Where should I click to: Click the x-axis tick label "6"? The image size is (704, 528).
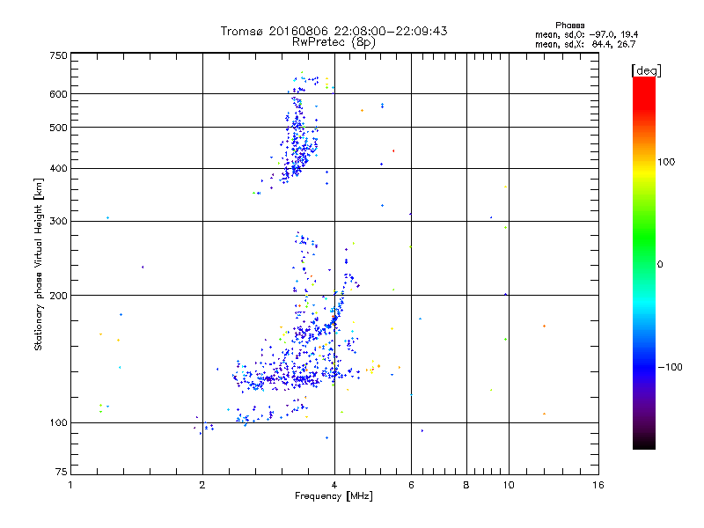pyautogui.click(x=411, y=485)
